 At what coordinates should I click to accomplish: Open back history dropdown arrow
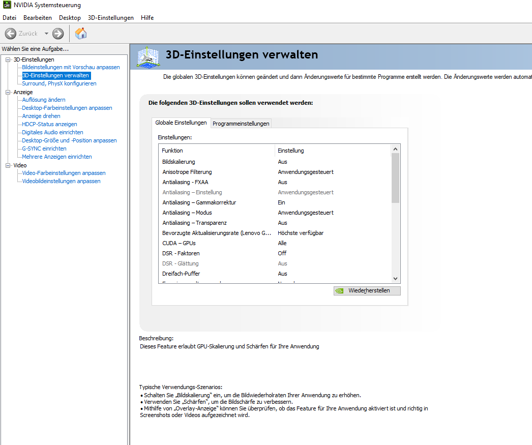click(46, 34)
